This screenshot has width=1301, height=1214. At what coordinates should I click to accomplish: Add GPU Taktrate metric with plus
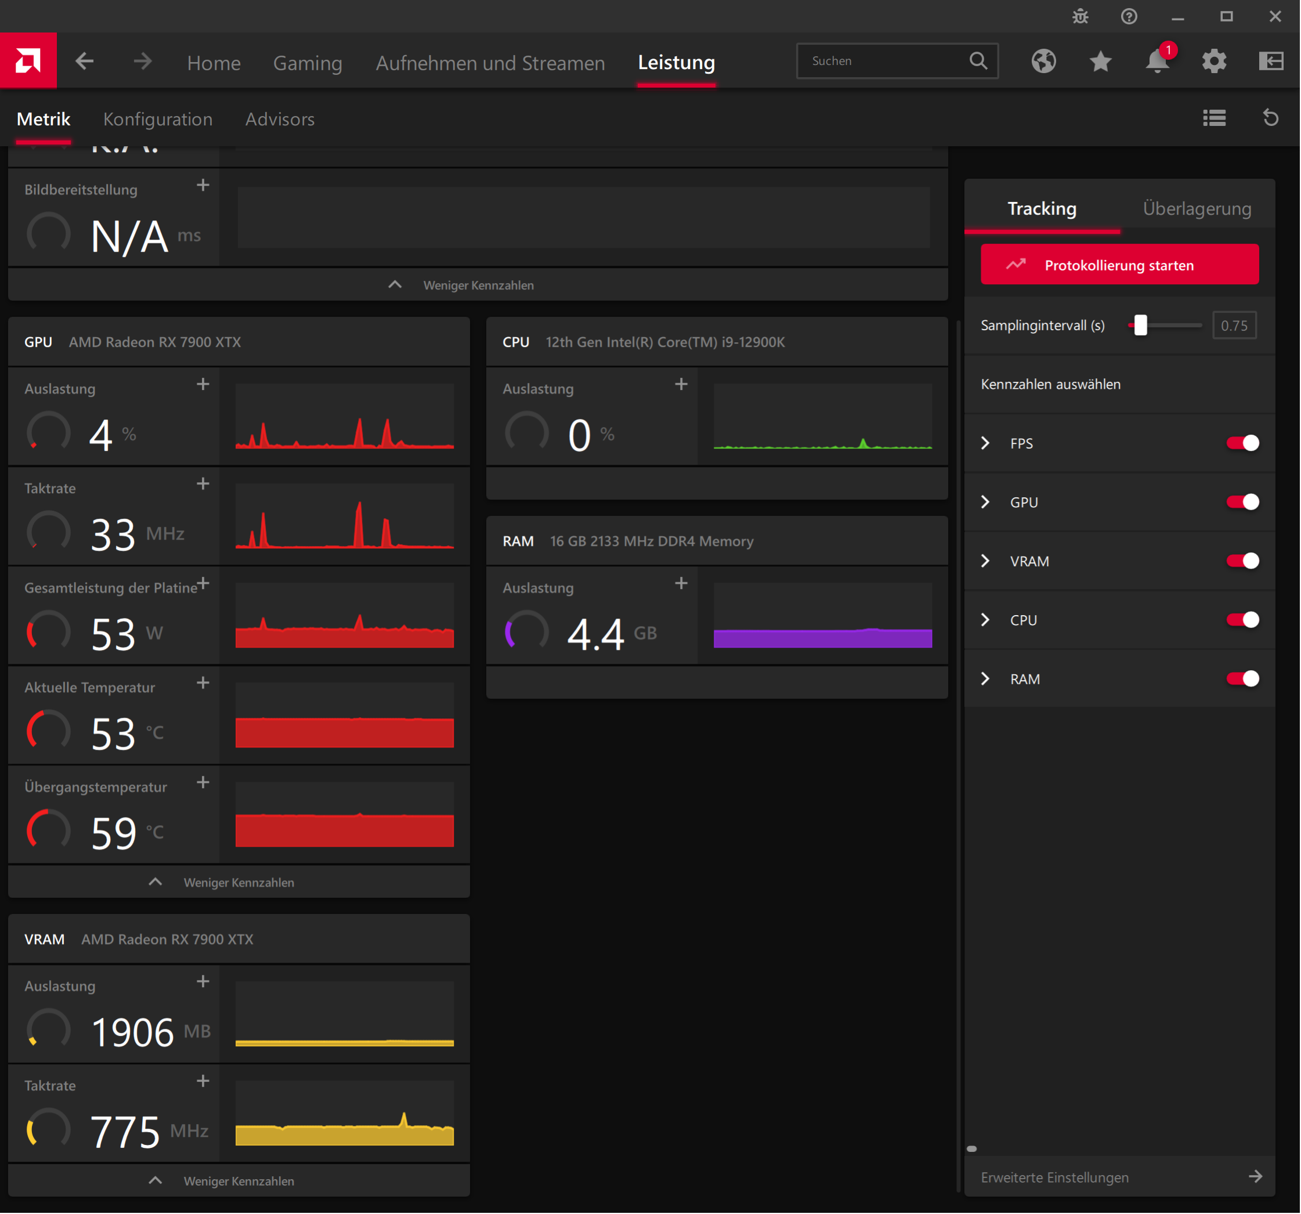[203, 483]
